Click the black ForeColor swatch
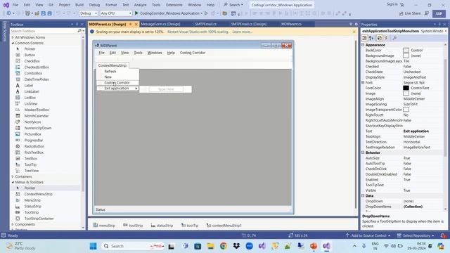The height and width of the screenshot is (253, 450). pyautogui.click(x=406, y=88)
